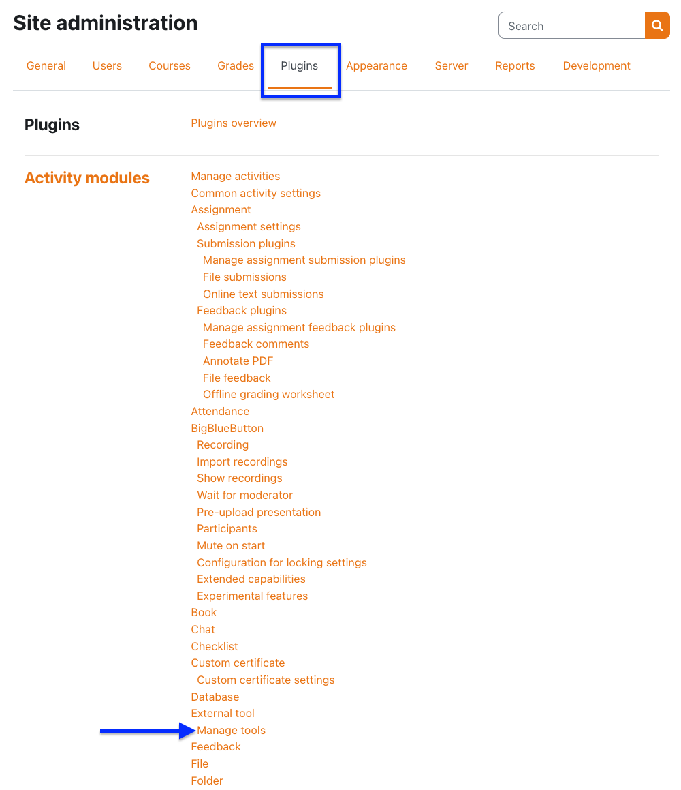
Task: Go to the Courses tab
Action: click(170, 66)
